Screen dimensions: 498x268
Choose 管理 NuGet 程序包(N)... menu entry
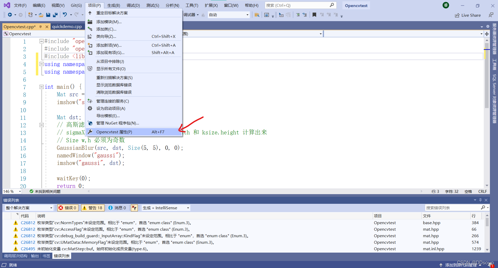(134, 123)
